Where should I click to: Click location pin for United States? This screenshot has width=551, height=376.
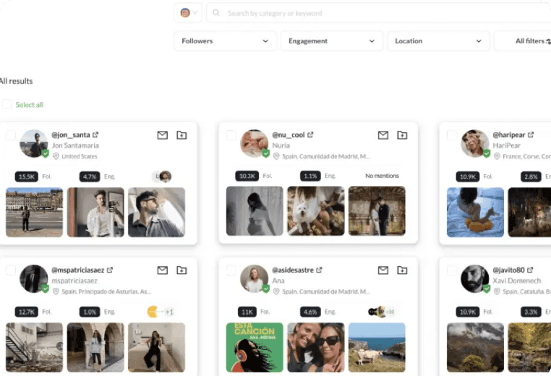[x=56, y=156]
